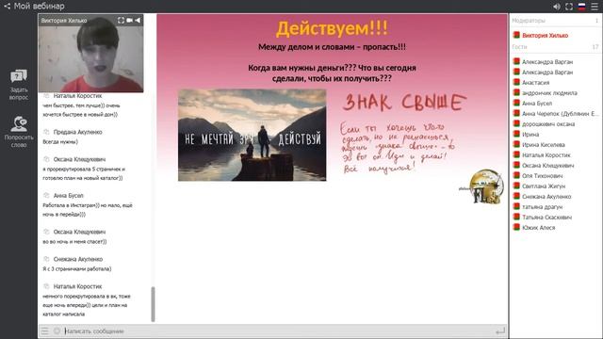The width and height of the screenshot is (603, 339).
Task: Select guest татьяна драгун
Action: click(543, 207)
